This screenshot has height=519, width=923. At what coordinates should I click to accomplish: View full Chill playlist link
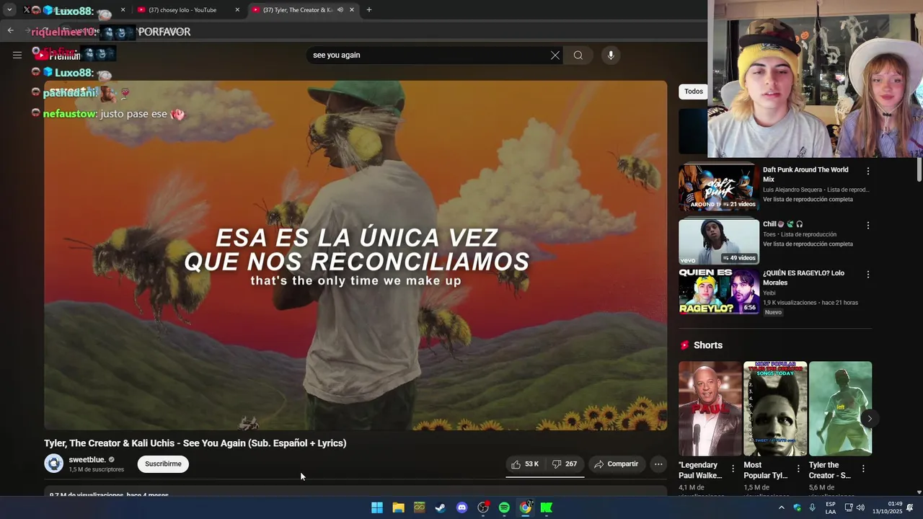click(x=808, y=244)
